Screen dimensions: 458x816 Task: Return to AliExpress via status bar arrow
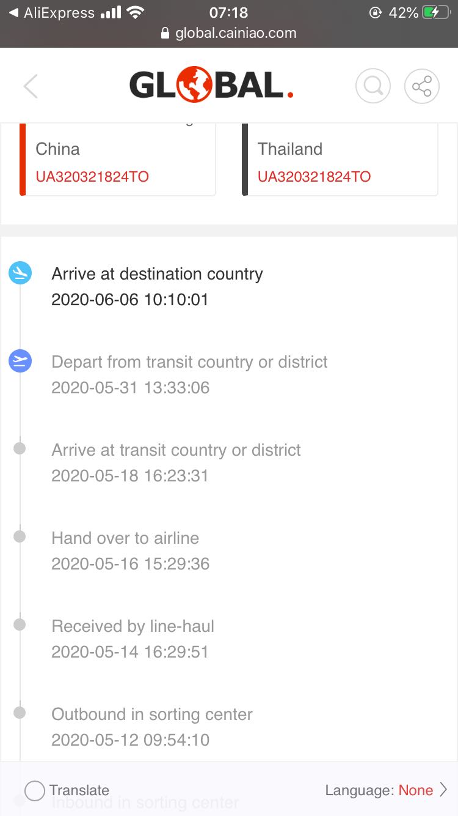tap(13, 12)
